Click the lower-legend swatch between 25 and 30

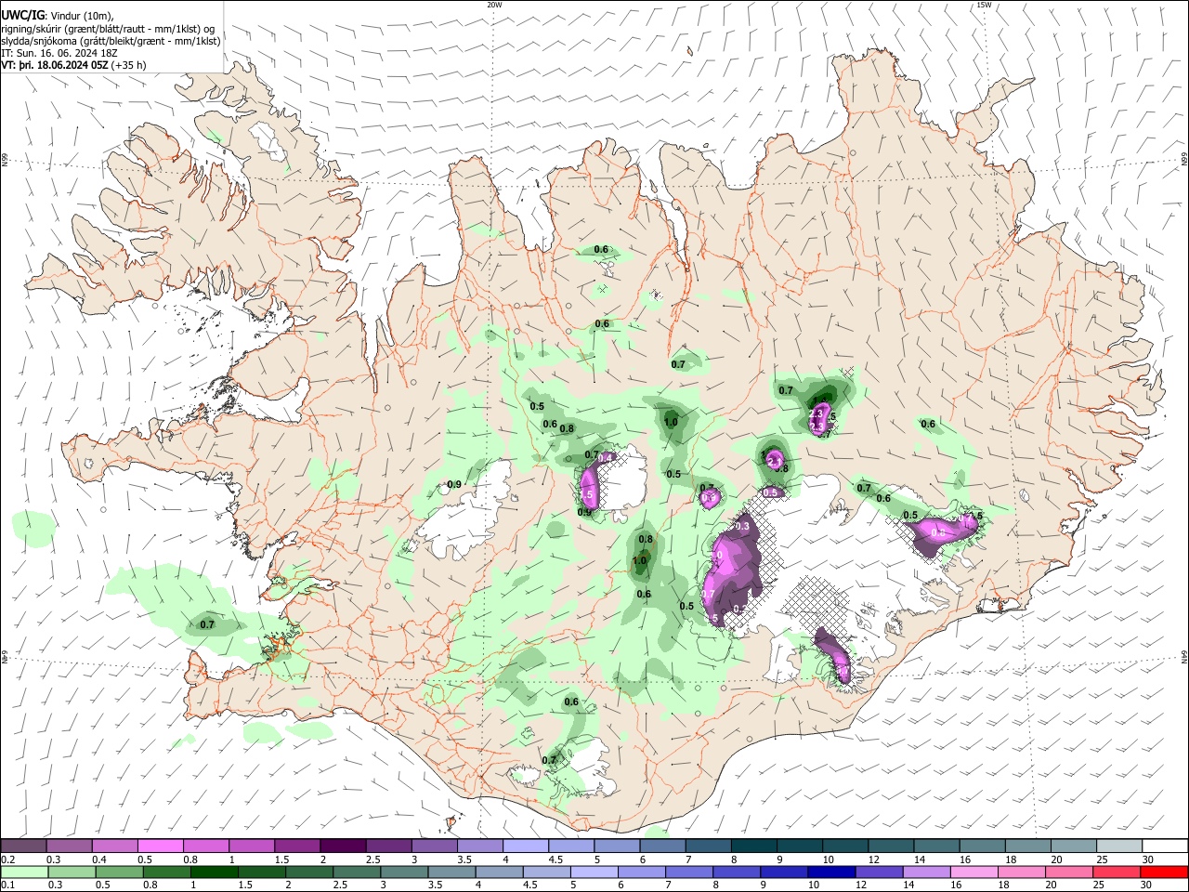click(1117, 872)
